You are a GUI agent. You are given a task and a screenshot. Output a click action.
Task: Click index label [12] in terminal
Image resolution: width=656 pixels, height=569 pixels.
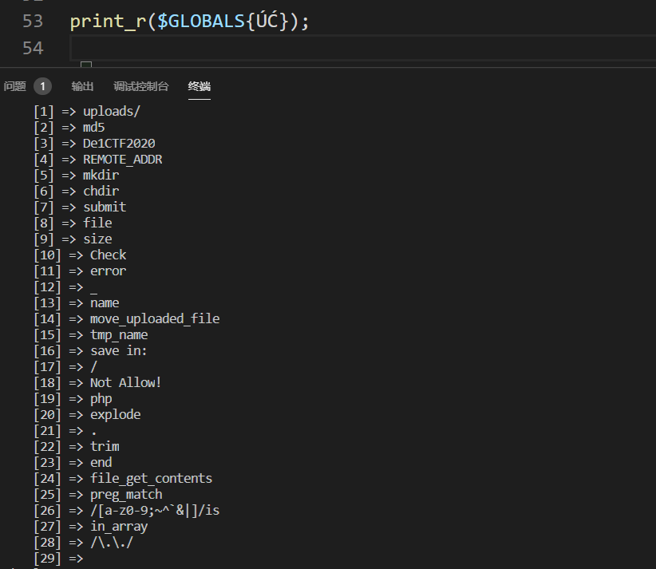(47, 287)
